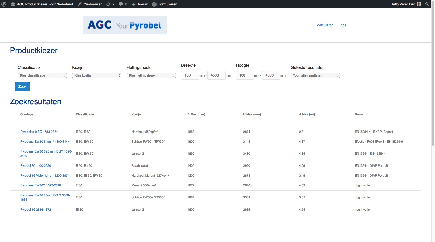Expand the Kies kozijn dropdown
Image resolution: width=435 pixels, height=242 pixels.
coord(97,75)
